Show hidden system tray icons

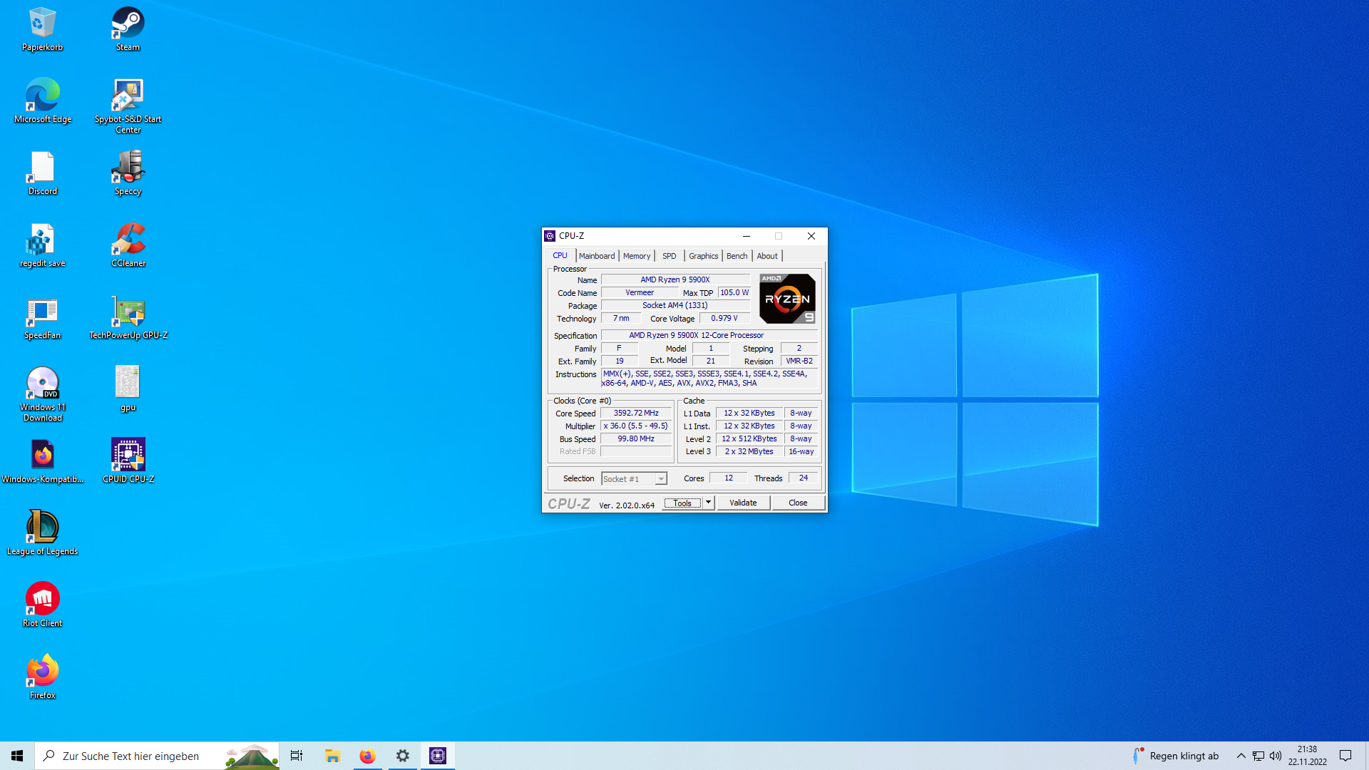point(1241,756)
